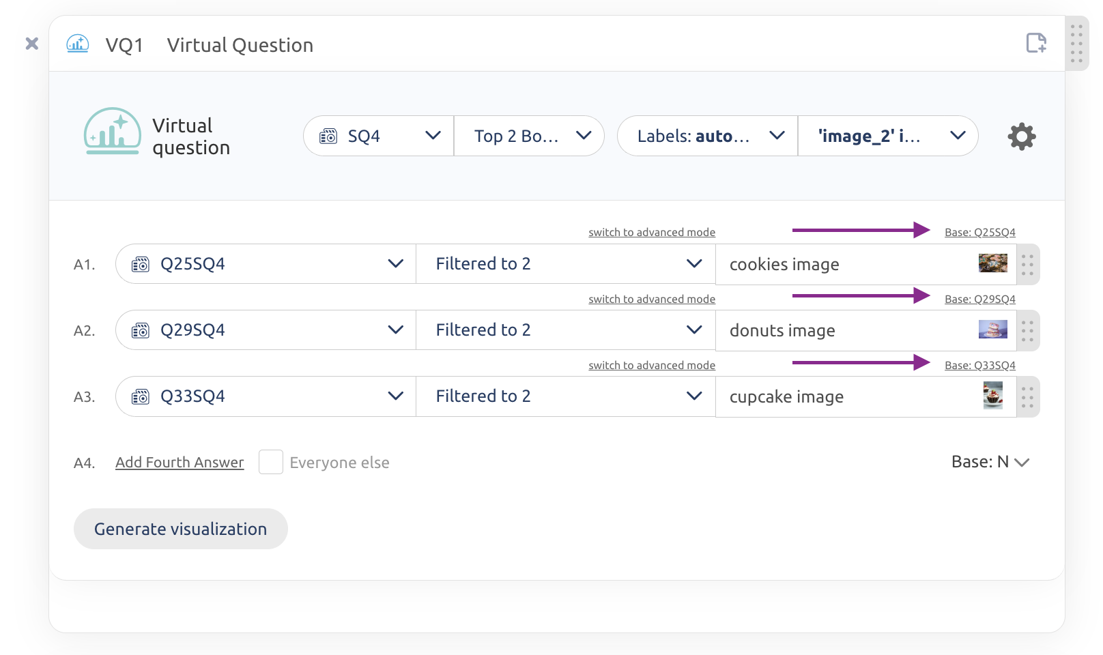
Task: Switch row A1 to advanced mode
Action: coord(652,232)
